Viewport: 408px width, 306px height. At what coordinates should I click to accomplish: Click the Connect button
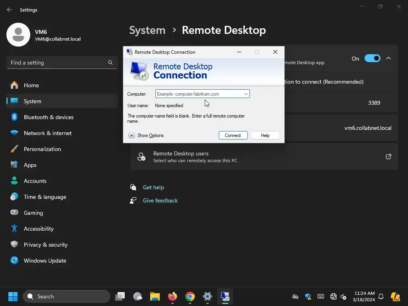(233, 135)
